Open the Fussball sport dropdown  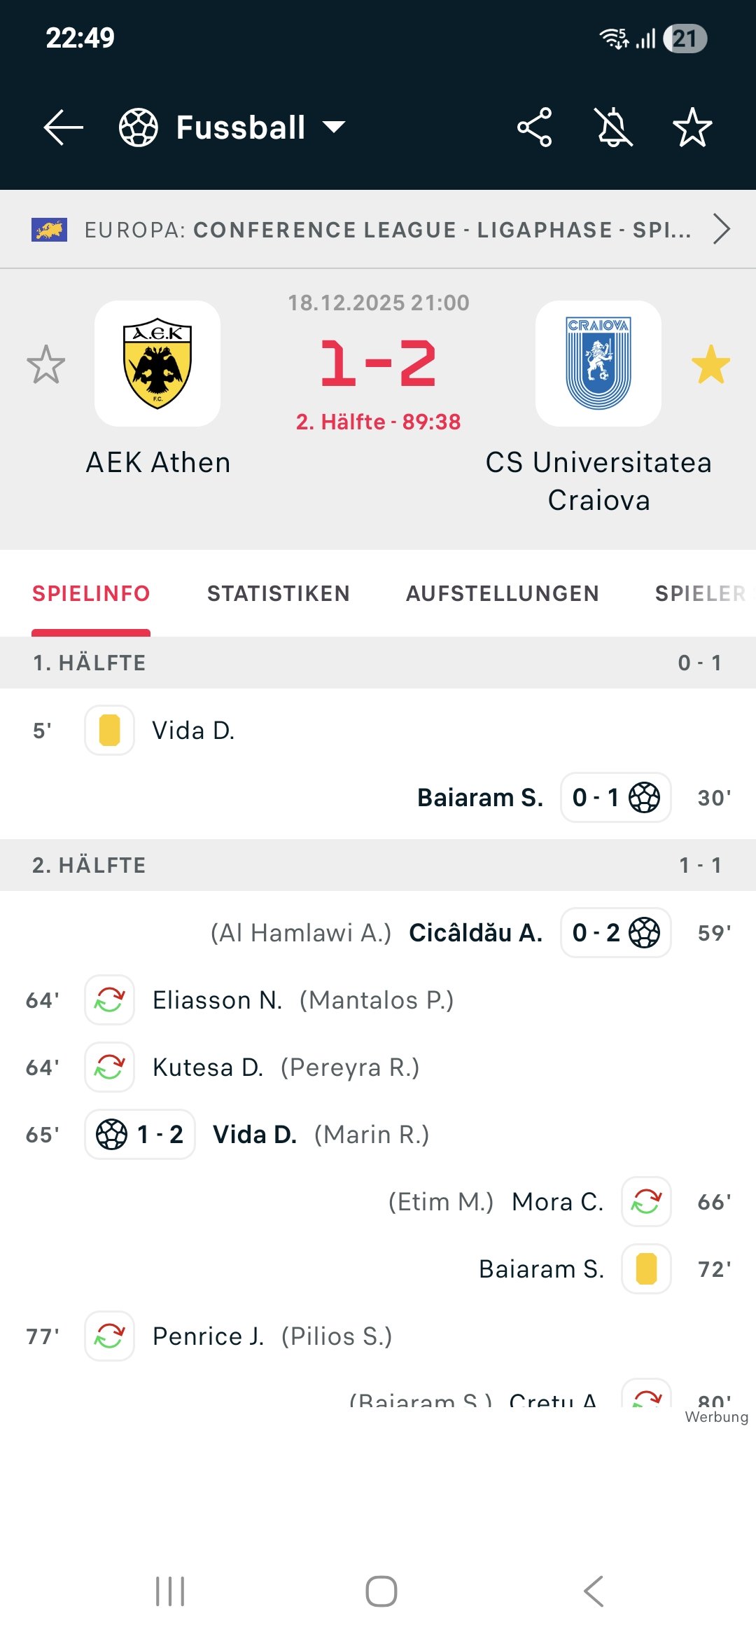(x=334, y=127)
